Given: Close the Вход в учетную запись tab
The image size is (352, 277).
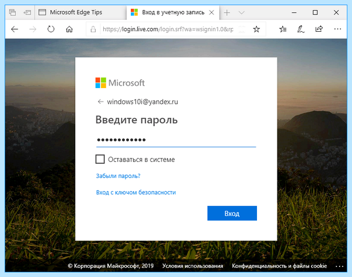Looking at the screenshot, I should (211, 12).
